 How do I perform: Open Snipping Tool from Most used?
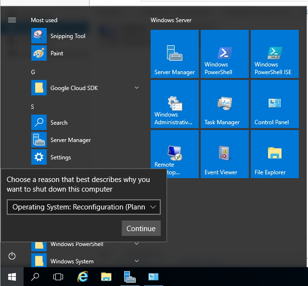pos(67,36)
